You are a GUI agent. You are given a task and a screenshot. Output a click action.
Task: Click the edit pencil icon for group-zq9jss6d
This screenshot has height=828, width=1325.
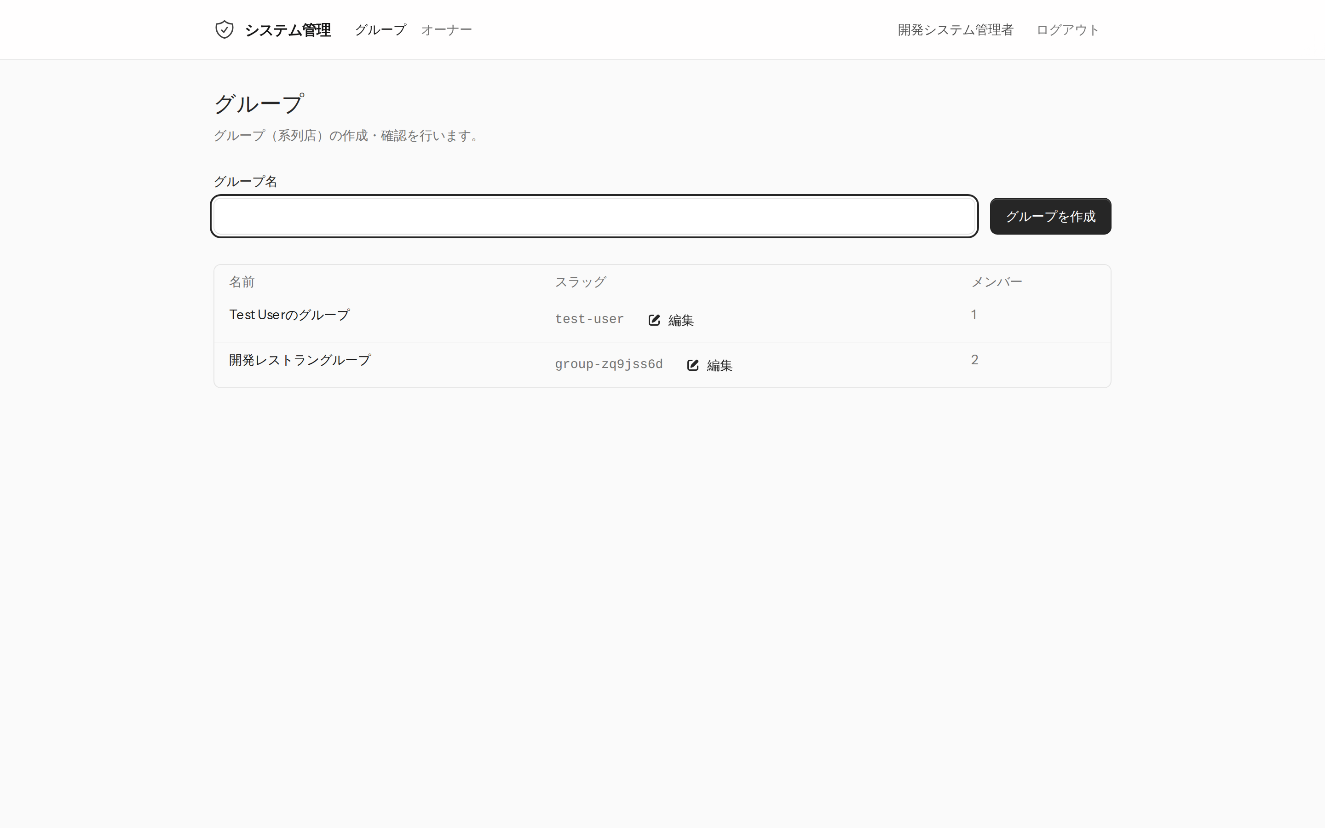click(x=692, y=365)
